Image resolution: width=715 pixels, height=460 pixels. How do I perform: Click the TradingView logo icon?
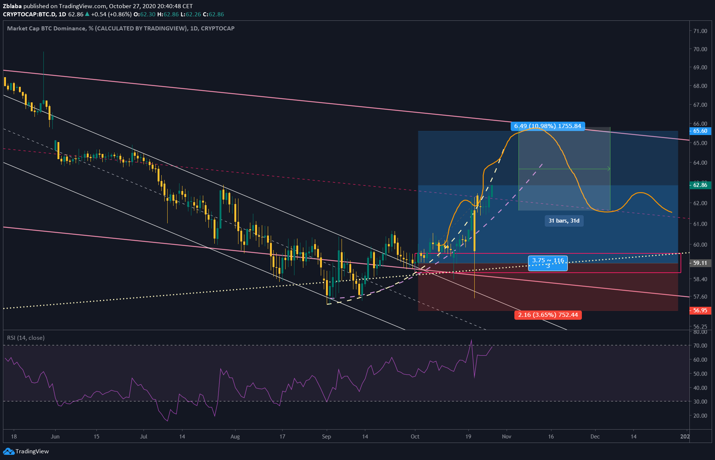coord(9,451)
